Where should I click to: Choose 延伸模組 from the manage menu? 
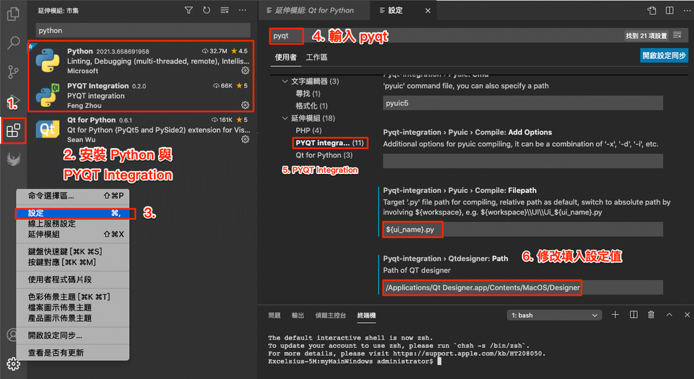pyautogui.click(x=73, y=235)
